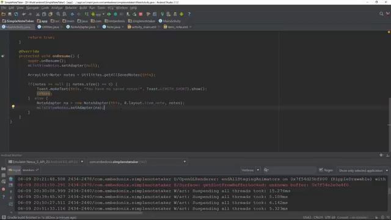Click the java folder breadcrumb
391x220 pixels.
coord(82,21)
